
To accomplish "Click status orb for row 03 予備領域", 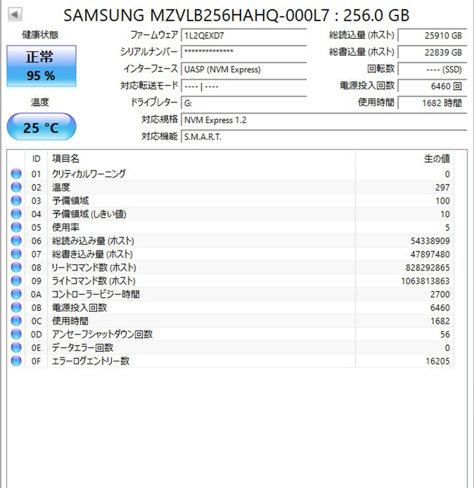I will pyautogui.click(x=16, y=201).
